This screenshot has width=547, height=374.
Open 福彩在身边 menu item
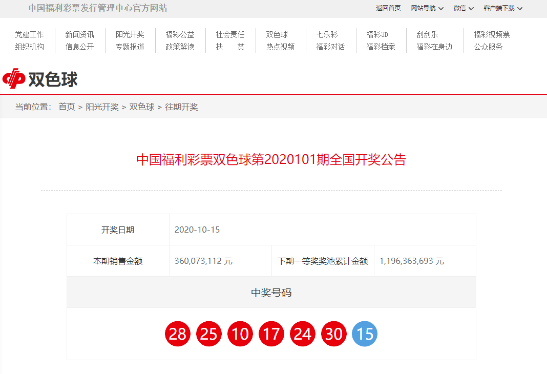pyautogui.click(x=435, y=47)
